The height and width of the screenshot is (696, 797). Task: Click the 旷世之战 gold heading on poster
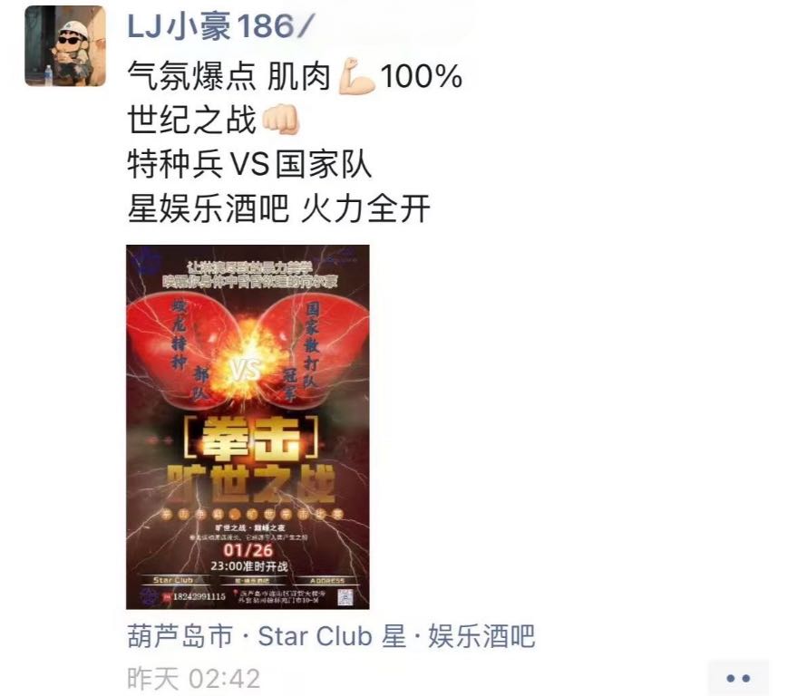pyautogui.click(x=251, y=482)
